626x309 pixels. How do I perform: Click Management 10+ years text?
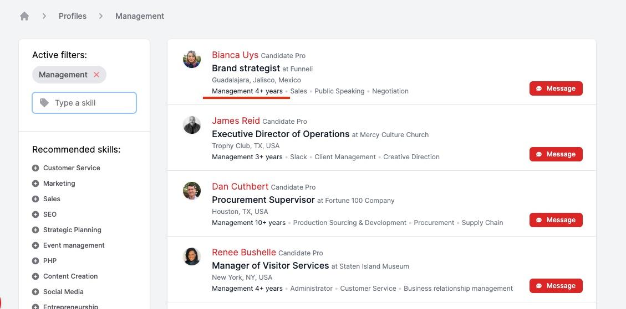(x=249, y=223)
